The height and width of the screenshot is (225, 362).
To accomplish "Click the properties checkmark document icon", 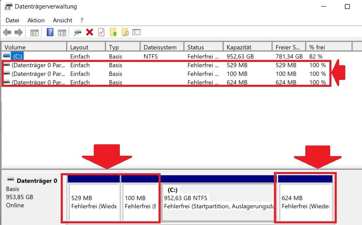I will coord(102,32).
